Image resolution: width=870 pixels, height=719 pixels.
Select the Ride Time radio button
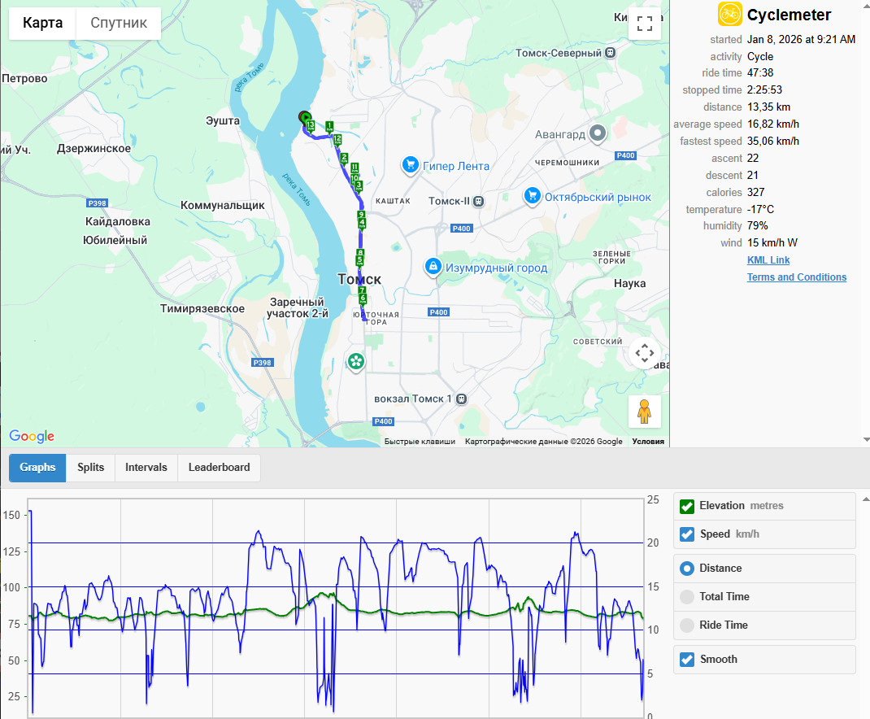pos(687,625)
